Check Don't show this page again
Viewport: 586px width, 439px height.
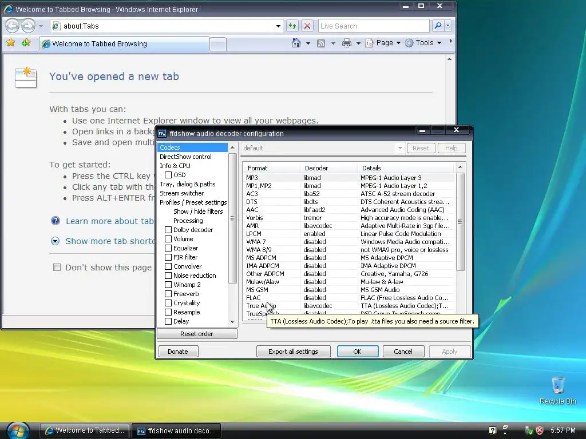[x=57, y=268]
